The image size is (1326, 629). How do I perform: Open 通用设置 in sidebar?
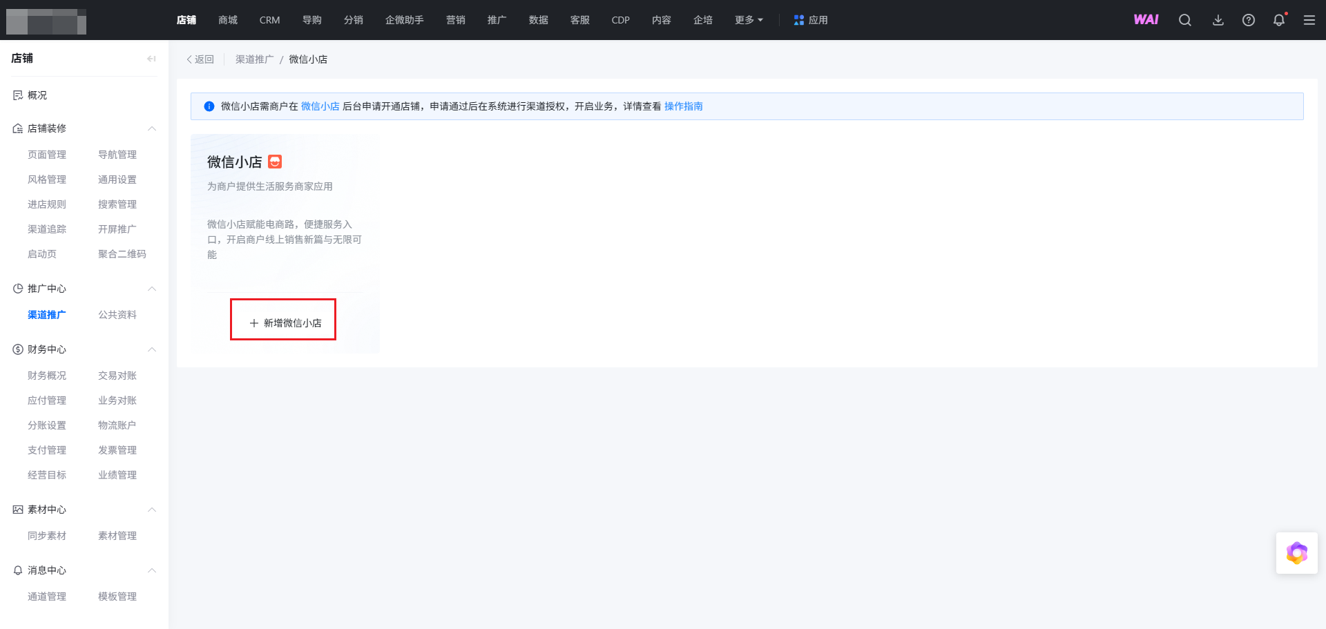[x=117, y=180]
